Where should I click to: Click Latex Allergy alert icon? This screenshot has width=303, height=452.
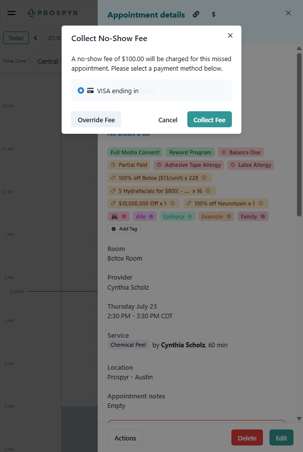pos(233,165)
